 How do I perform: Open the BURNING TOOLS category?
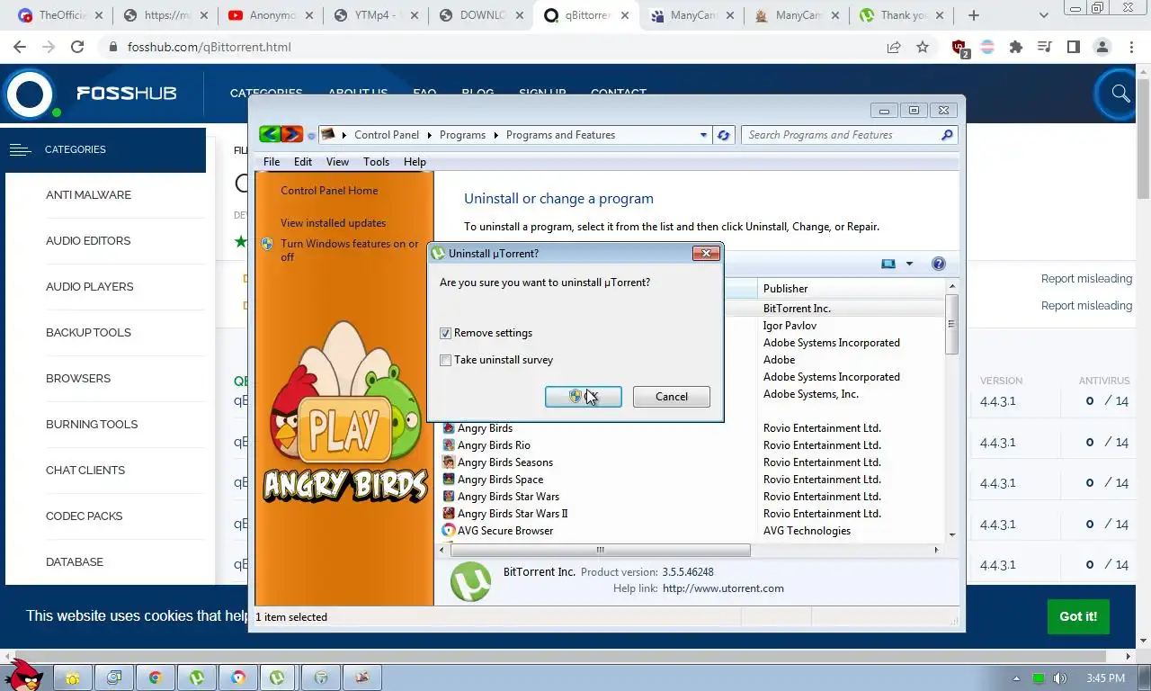click(92, 425)
